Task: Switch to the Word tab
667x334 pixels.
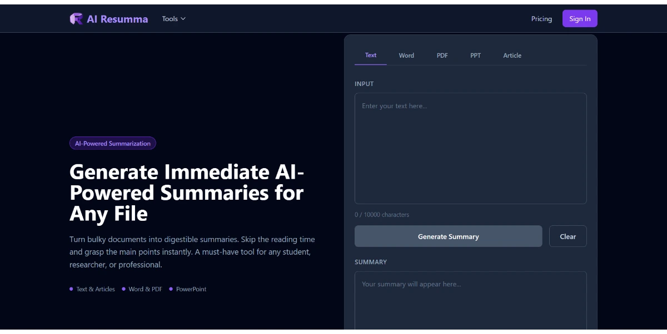Action: pos(406,55)
